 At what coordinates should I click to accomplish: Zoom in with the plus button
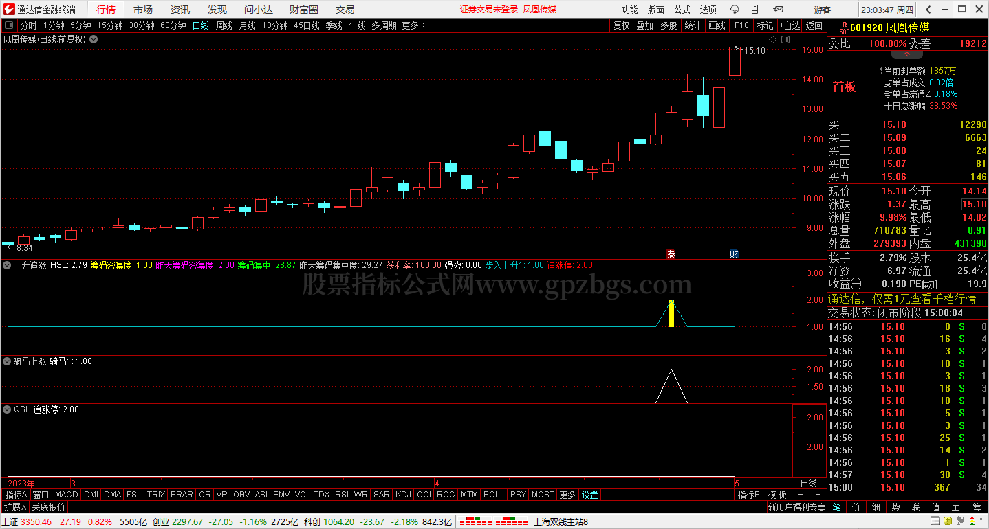tap(801, 495)
